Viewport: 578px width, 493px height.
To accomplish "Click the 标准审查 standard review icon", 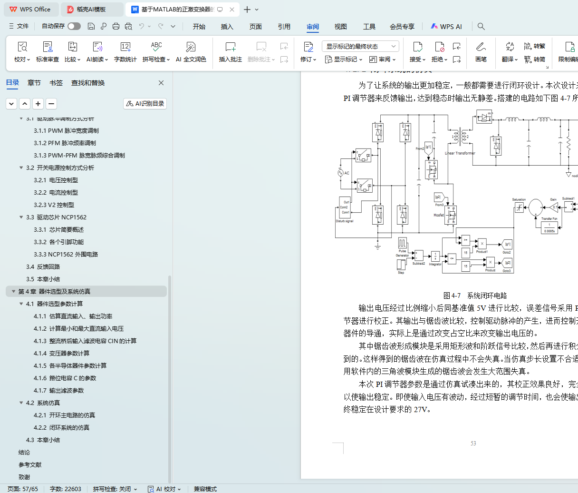I will pos(48,47).
